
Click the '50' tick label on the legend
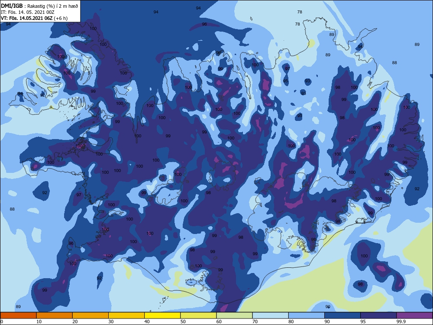(183, 322)
